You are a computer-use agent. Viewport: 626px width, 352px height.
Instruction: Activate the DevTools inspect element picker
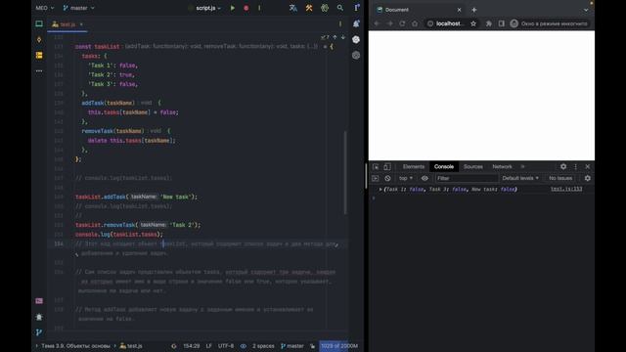[376, 166]
